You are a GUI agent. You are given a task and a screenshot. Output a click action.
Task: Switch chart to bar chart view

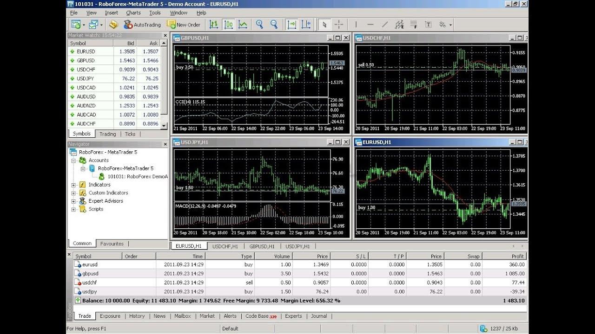tap(214, 25)
